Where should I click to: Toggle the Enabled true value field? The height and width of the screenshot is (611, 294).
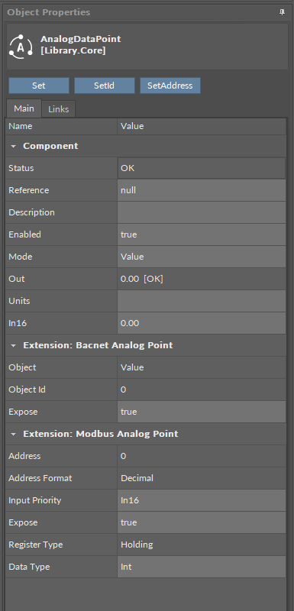tap(202, 234)
